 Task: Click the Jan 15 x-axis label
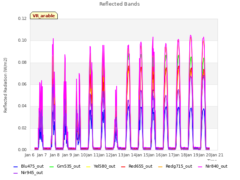[x=142, y=155]
